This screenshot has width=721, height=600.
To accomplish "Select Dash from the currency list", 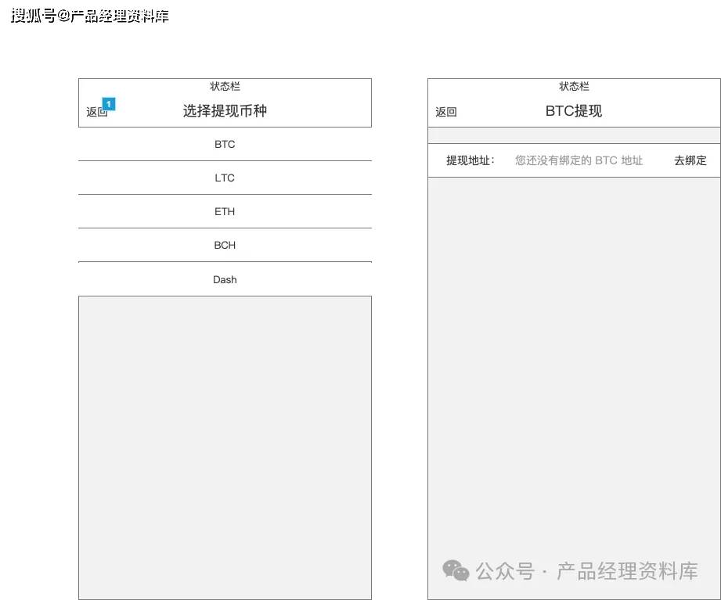I will coord(225,279).
